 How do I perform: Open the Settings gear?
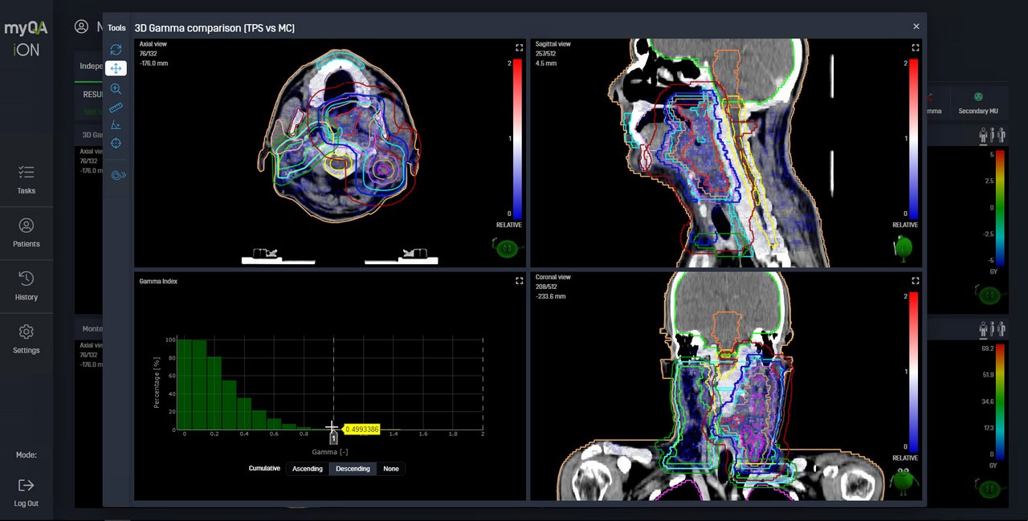tap(27, 340)
